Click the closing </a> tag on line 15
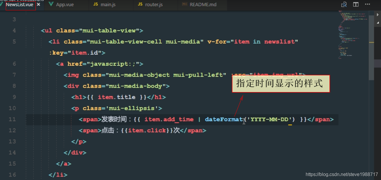This screenshot has width=381, height=180. (x=64, y=164)
